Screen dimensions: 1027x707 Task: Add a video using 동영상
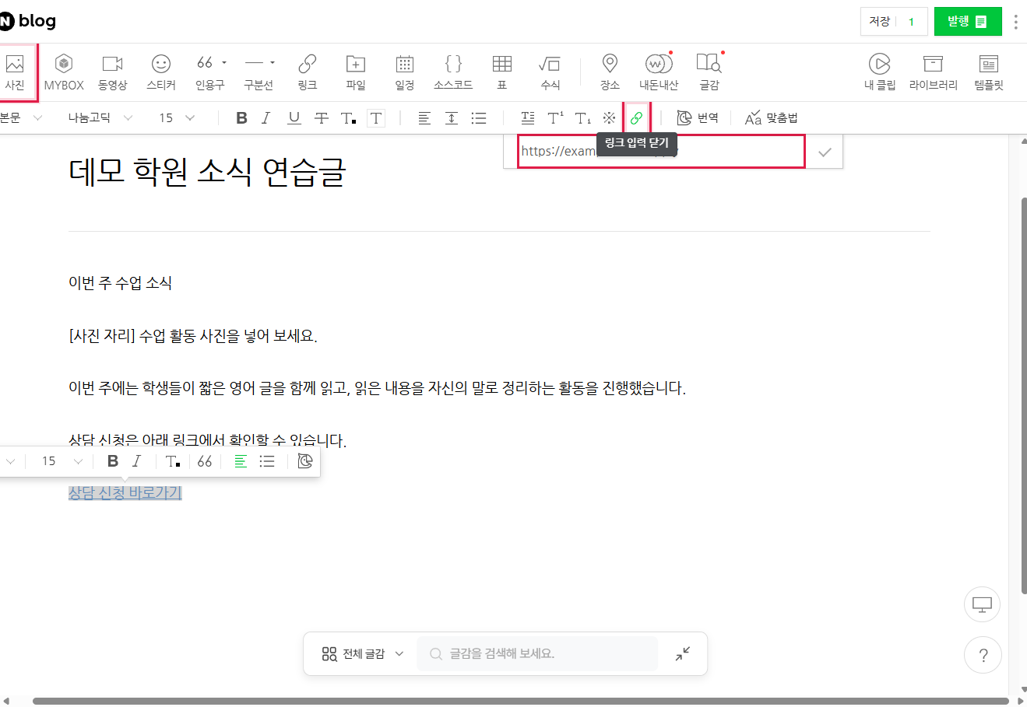coord(112,72)
